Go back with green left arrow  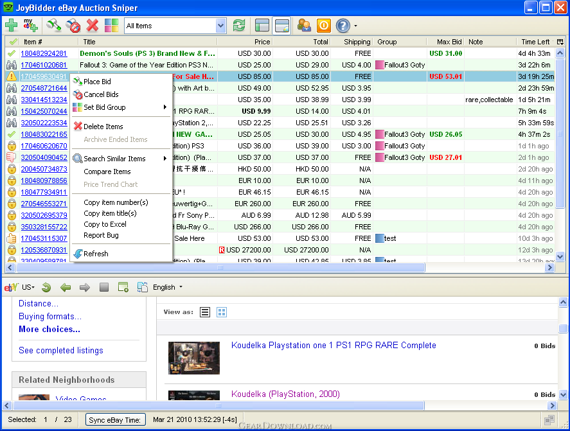tap(66, 288)
